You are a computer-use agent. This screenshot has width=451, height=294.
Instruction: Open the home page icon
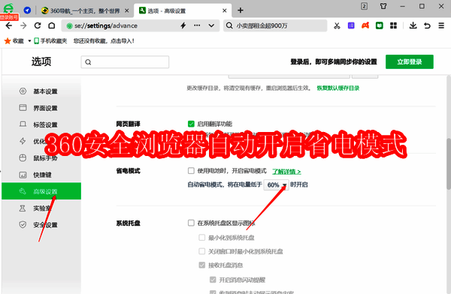(51, 25)
